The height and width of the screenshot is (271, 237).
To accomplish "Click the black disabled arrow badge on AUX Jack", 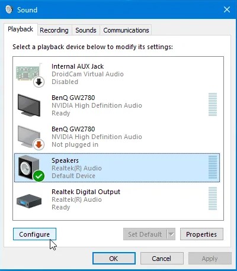I will pos(39,82).
